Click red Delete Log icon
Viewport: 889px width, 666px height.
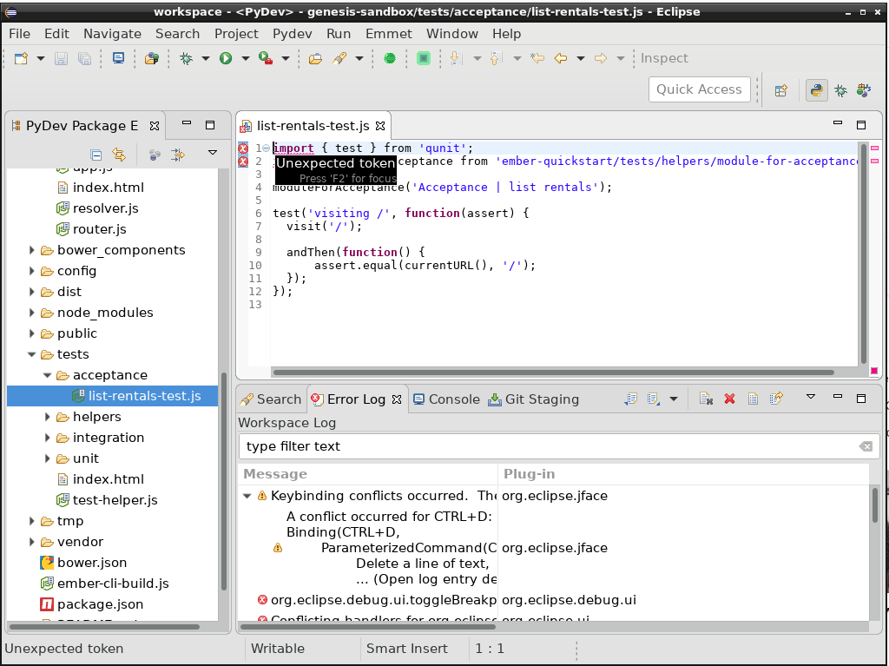click(729, 399)
